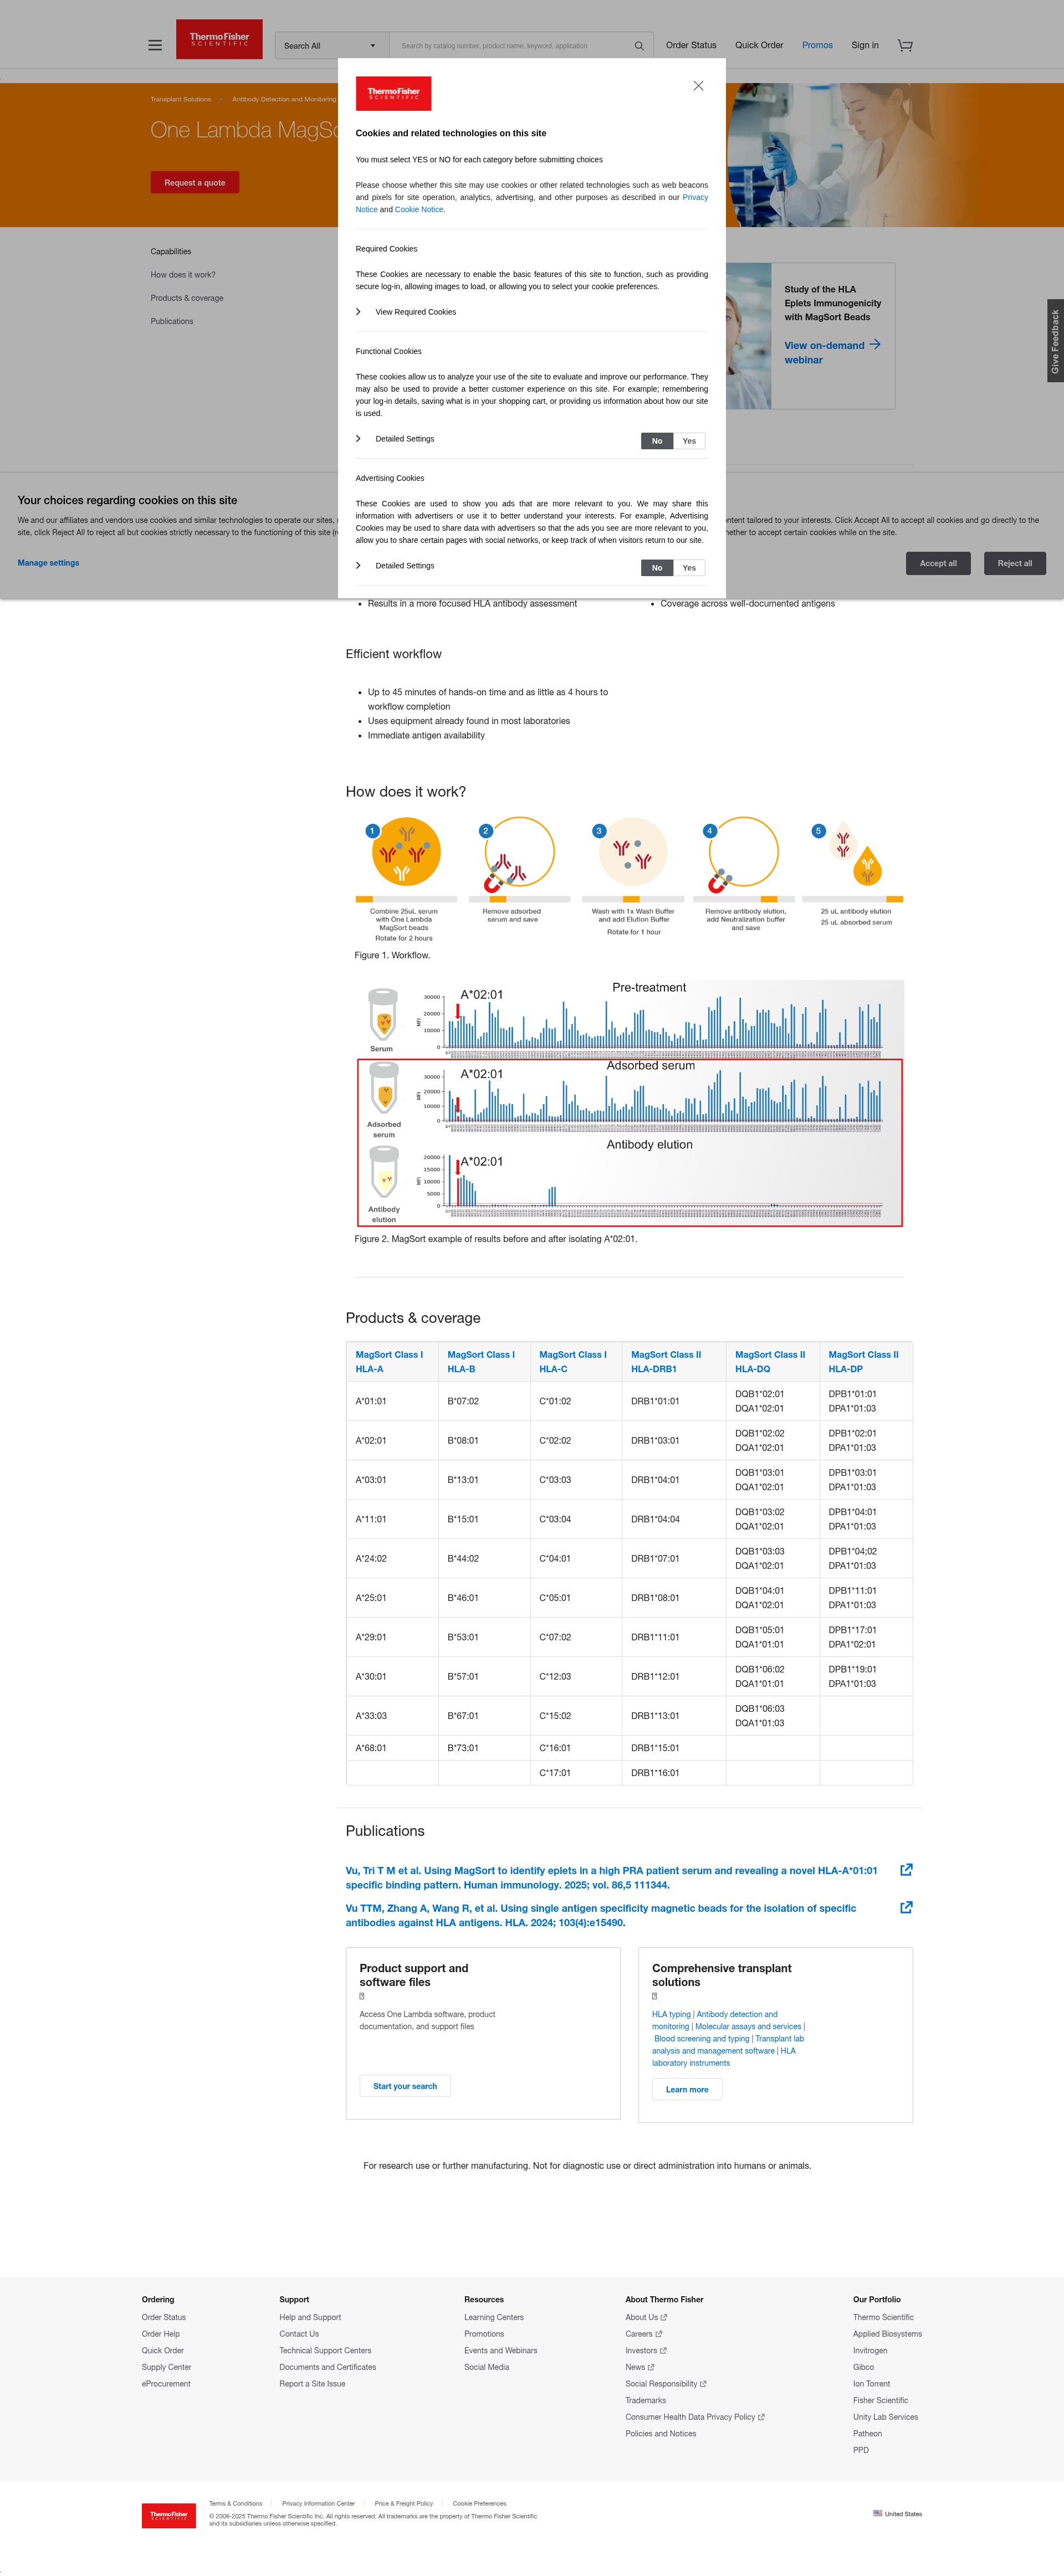Open Careers footer link
This screenshot has height=2576, width=1064.
point(643,2334)
